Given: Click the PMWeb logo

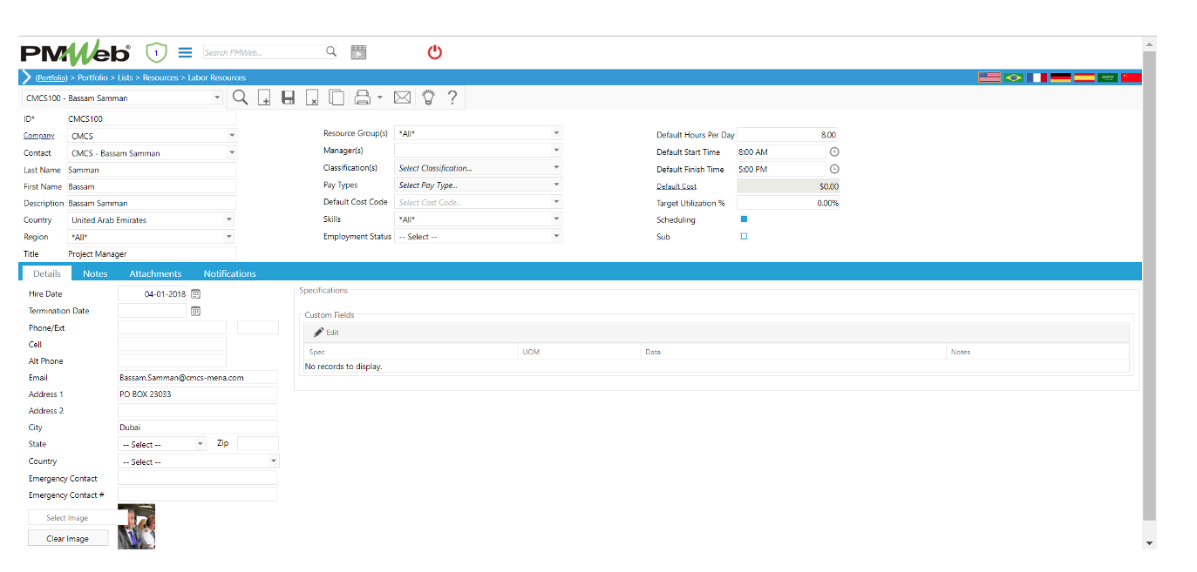Looking at the screenshot, I should click(x=75, y=53).
